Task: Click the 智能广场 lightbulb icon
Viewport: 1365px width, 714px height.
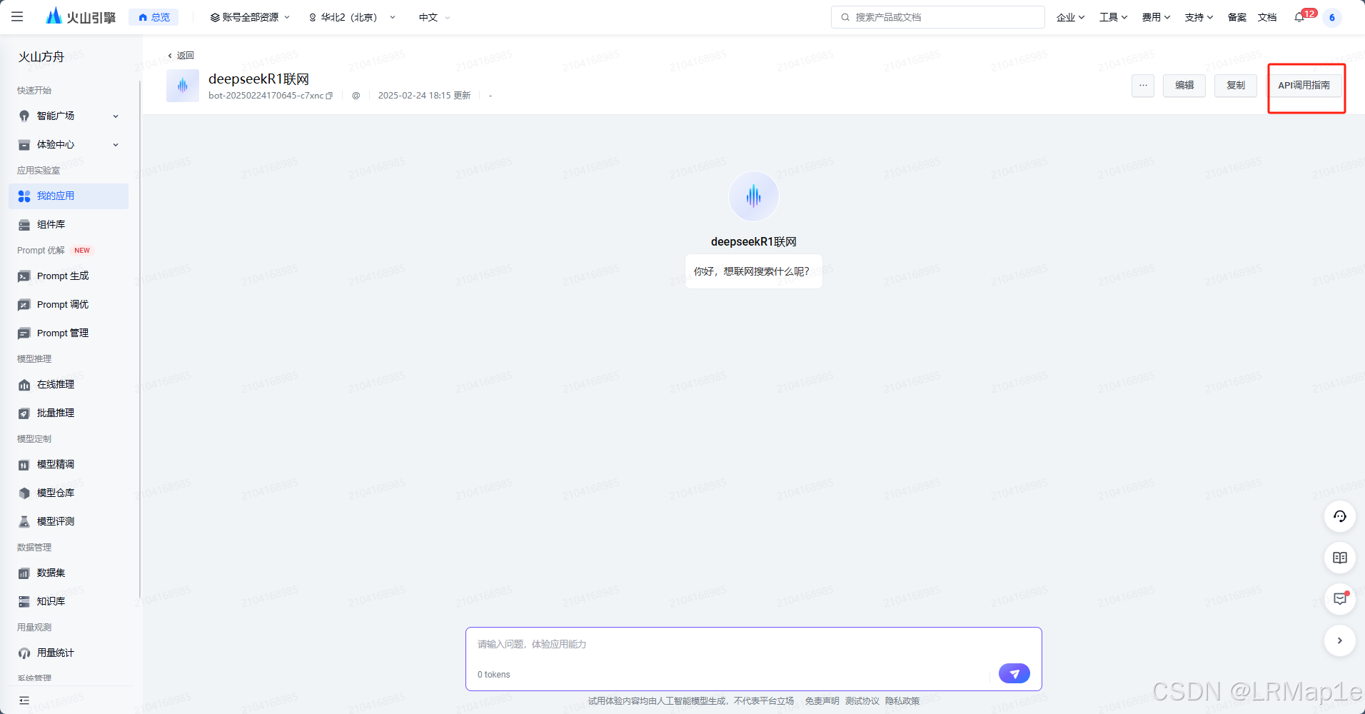Action: tap(24, 116)
